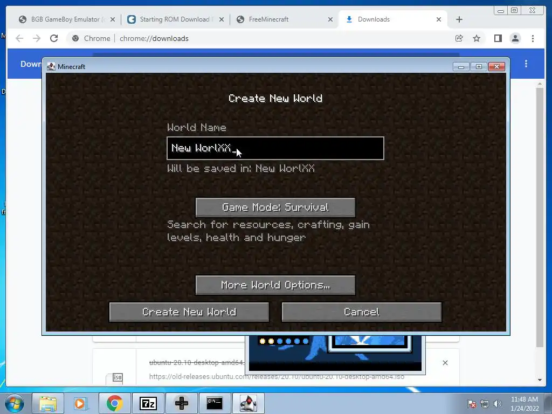Click Chrome icon in taskbar

pos(114,403)
